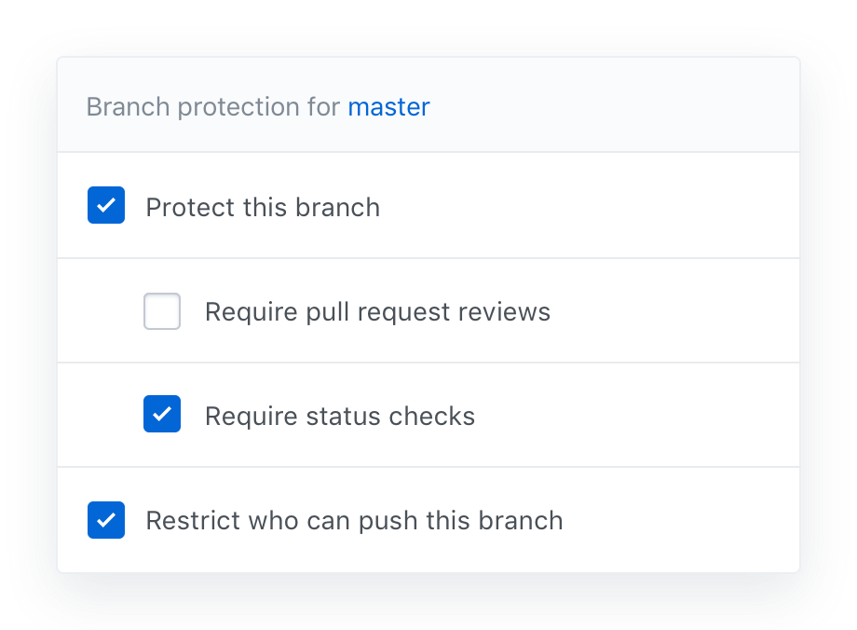Click the blue checkmark for Require status checks
The image size is (857, 630).
point(162,414)
